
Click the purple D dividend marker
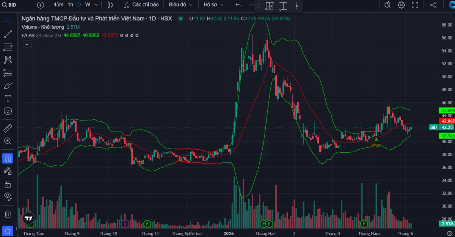(125, 224)
